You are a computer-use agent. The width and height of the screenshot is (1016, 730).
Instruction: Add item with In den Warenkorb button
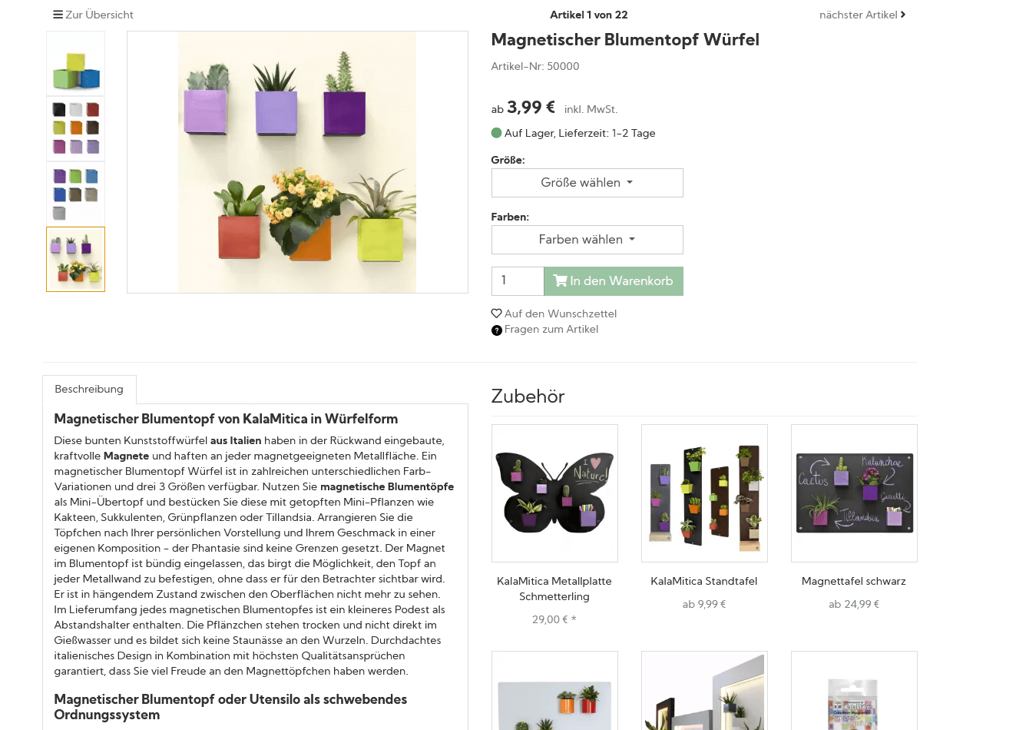[613, 281]
